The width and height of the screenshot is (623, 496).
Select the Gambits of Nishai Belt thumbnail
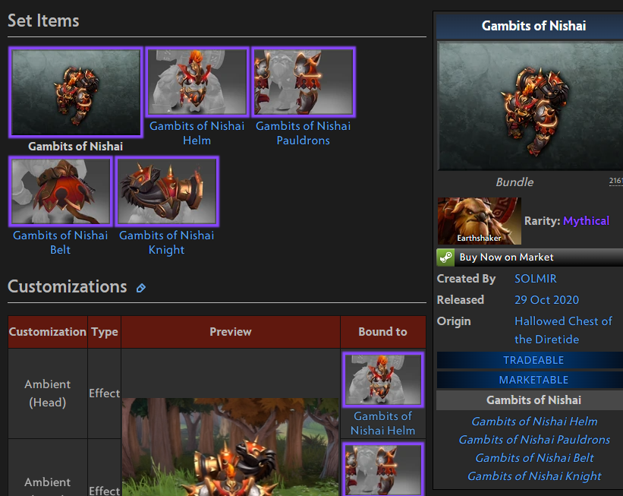click(x=60, y=191)
